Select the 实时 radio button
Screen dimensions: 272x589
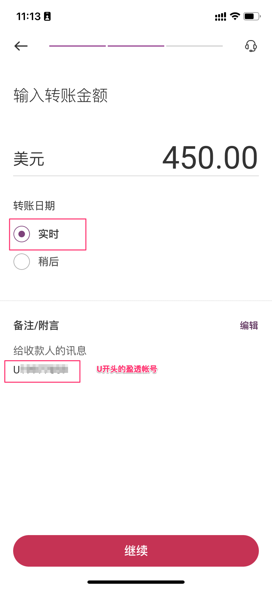pyautogui.click(x=22, y=234)
